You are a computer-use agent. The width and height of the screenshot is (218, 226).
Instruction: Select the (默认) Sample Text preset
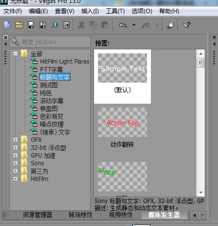[122, 76]
